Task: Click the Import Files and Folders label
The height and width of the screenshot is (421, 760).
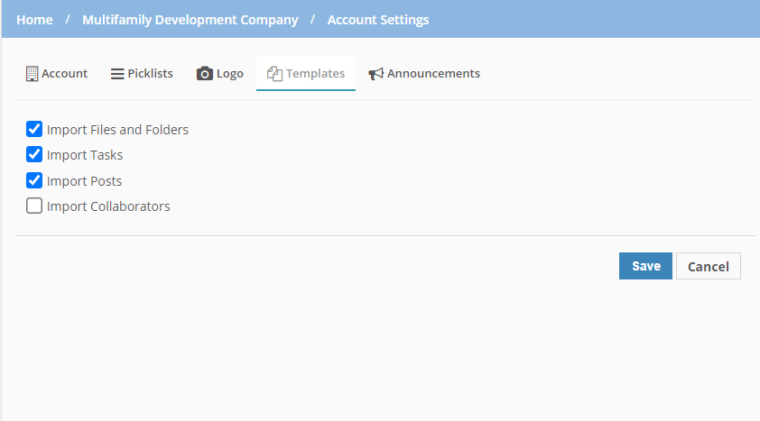Action: coord(117,130)
